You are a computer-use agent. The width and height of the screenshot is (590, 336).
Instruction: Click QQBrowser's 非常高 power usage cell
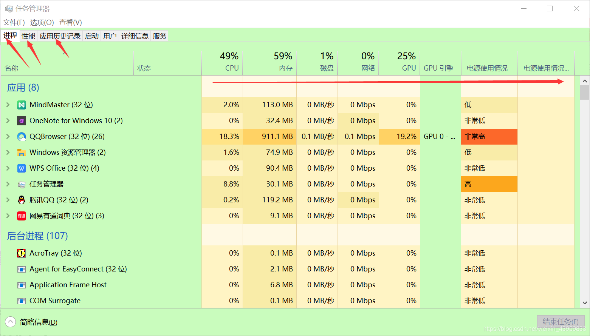pos(489,137)
